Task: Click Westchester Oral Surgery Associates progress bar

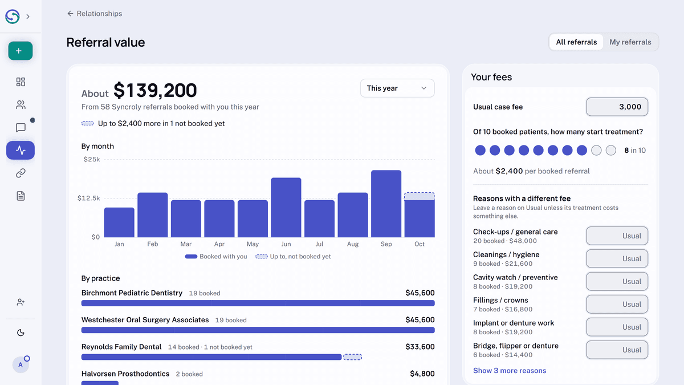Action: (x=258, y=330)
